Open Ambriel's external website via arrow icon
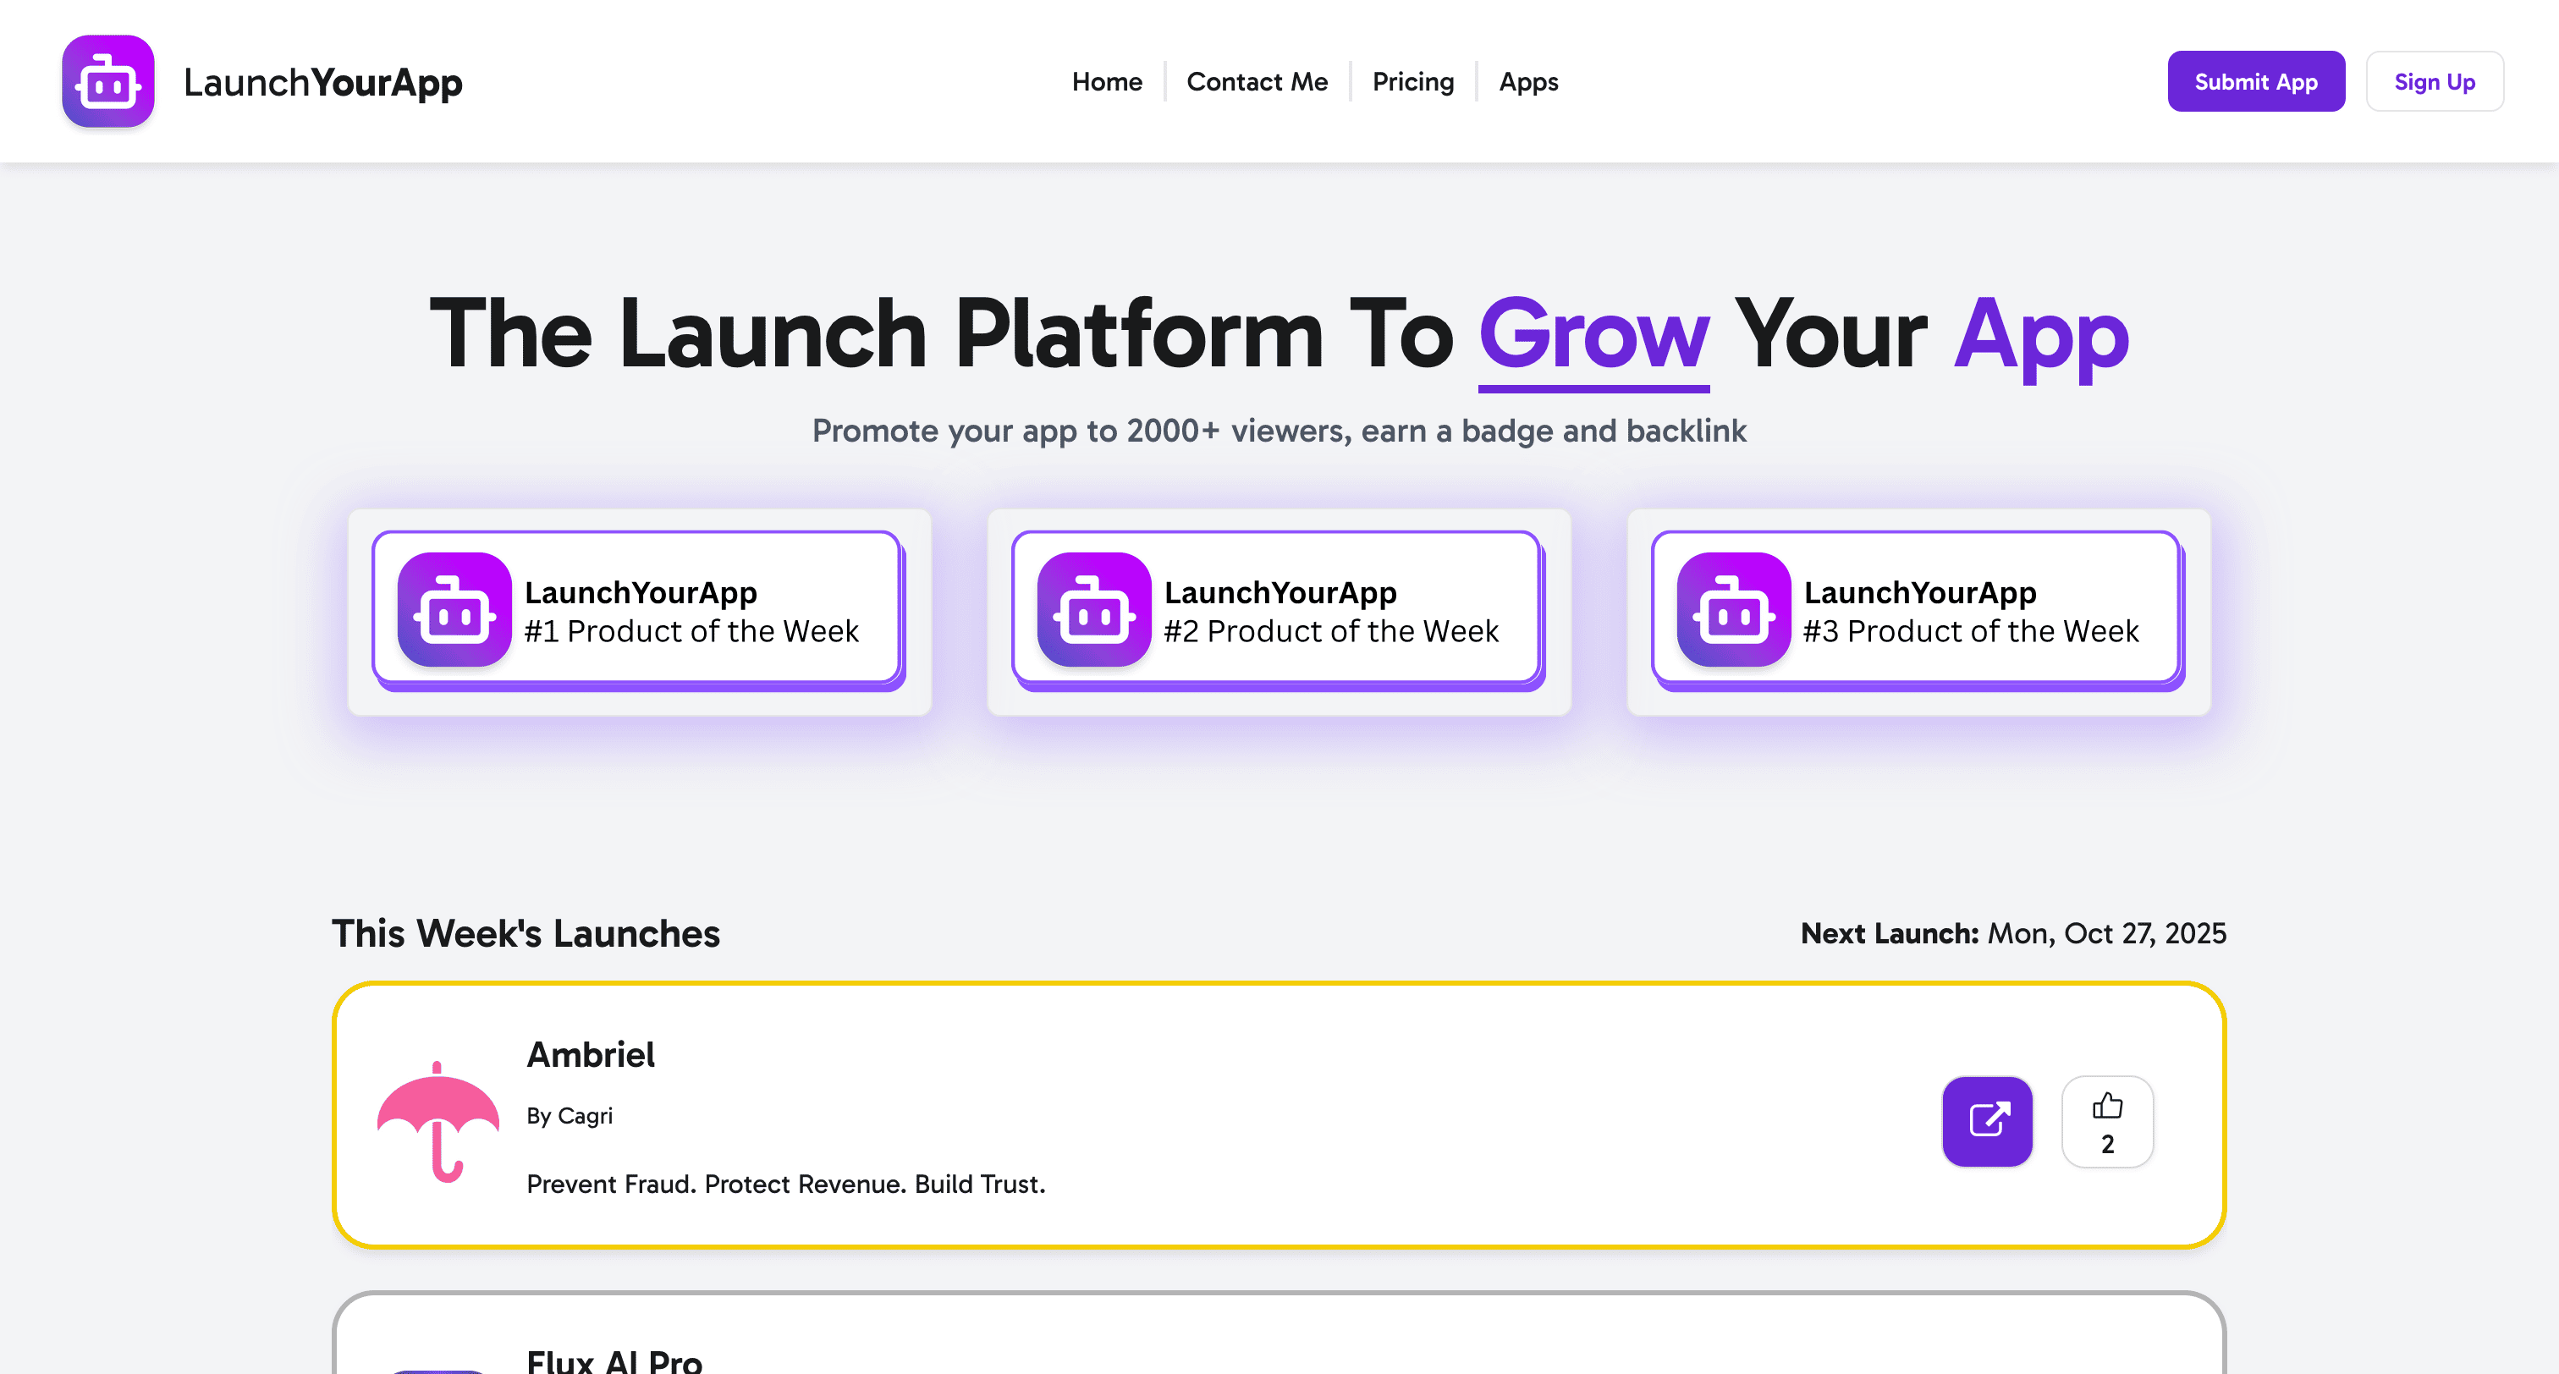2559x1374 pixels. 1987,1122
